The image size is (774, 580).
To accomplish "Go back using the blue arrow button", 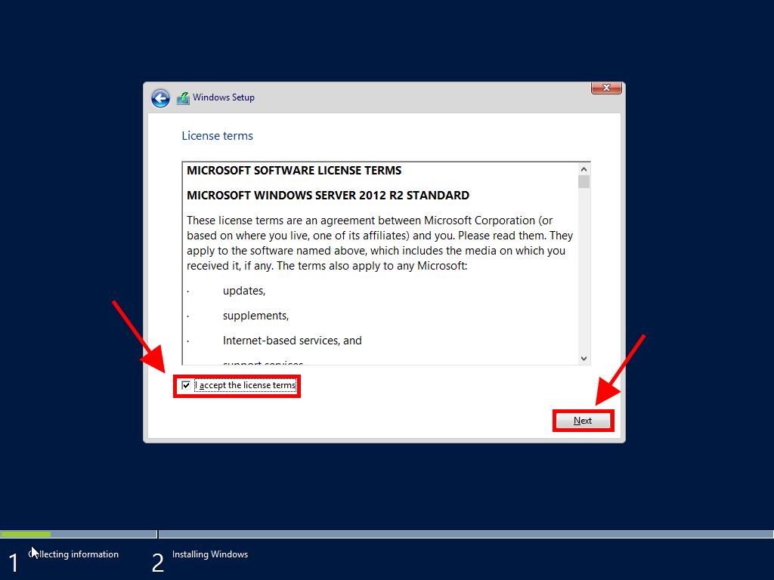I will pos(160,98).
